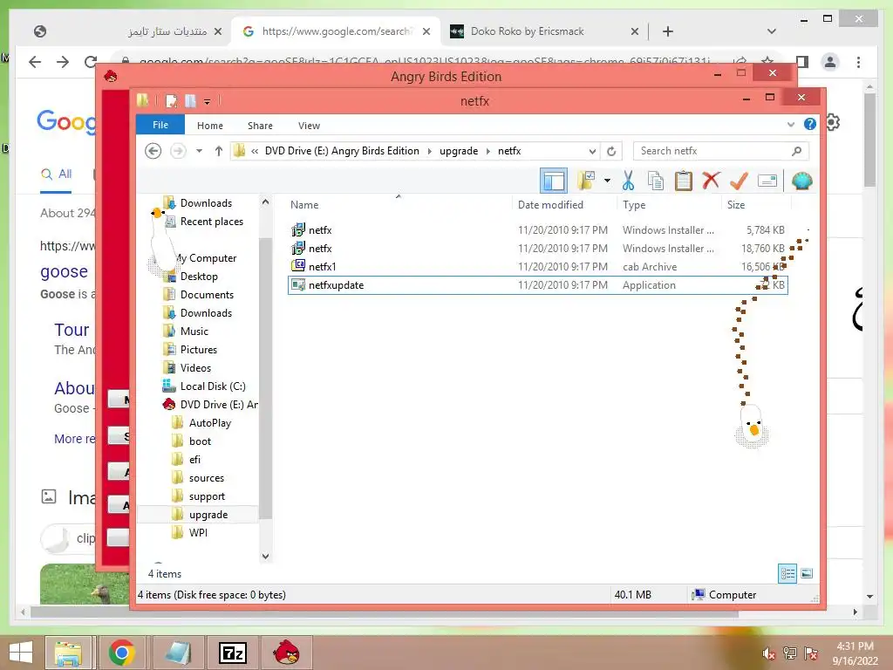Screen dimensions: 893x670
Task: Open the Classic Shell seashell settings icon
Action: click(802, 181)
